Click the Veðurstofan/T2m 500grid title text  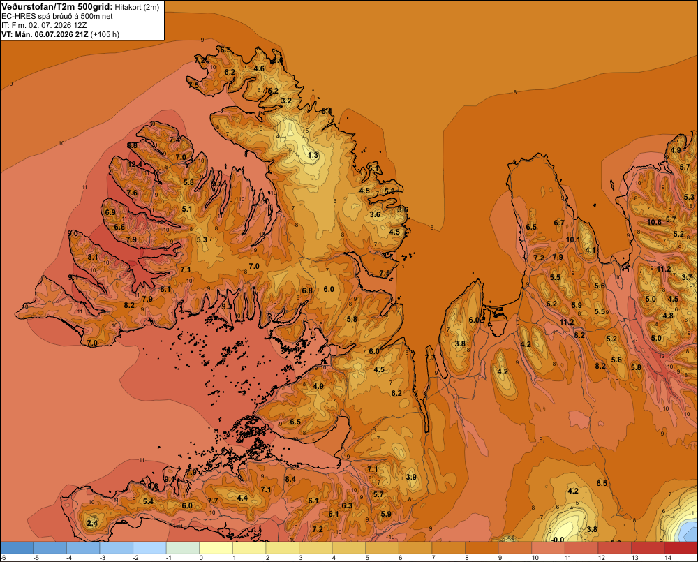click(57, 7)
